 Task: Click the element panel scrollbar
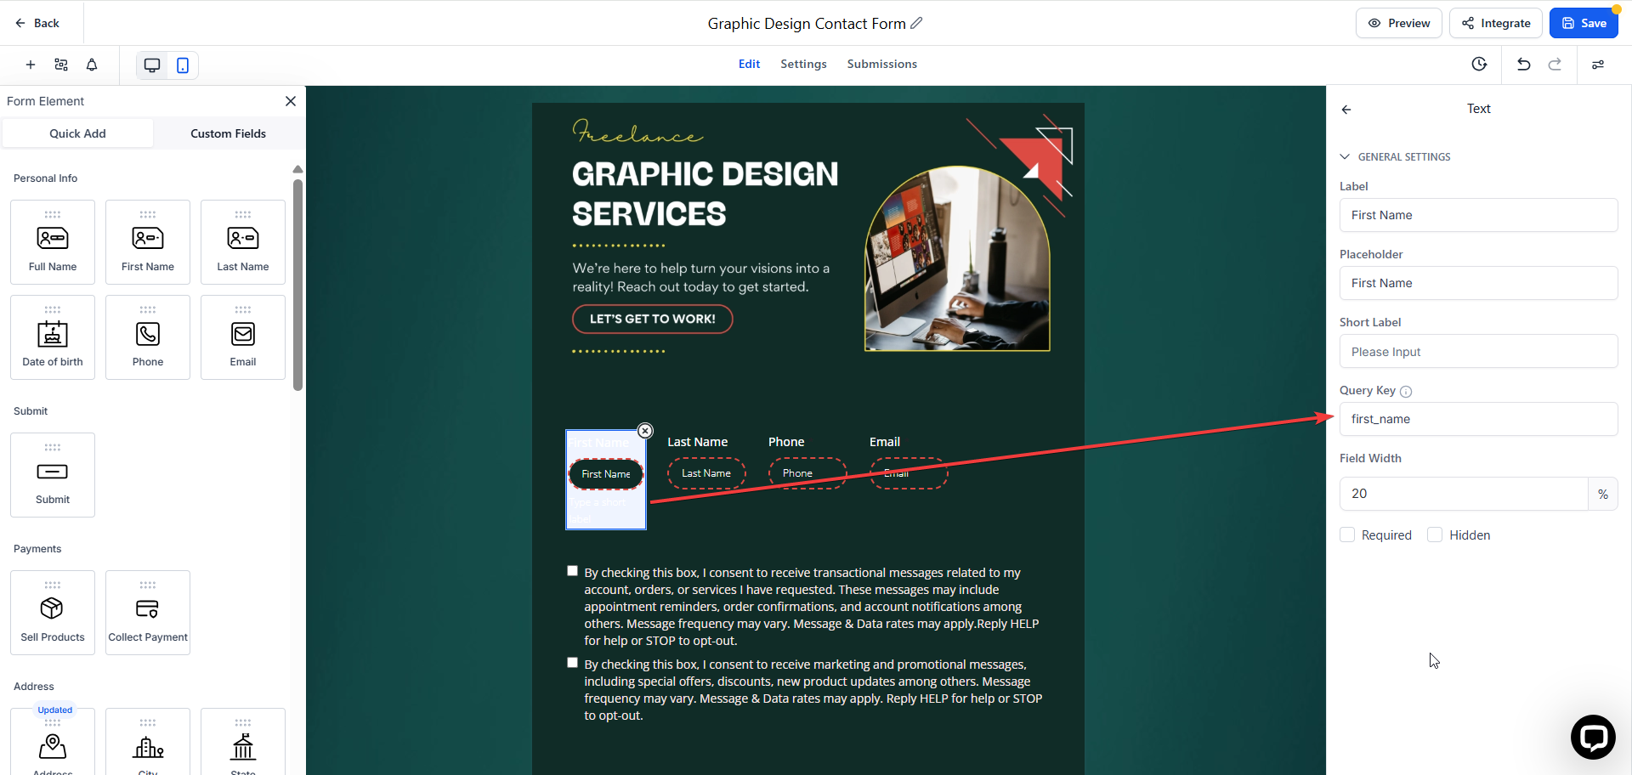pyautogui.click(x=297, y=285)
